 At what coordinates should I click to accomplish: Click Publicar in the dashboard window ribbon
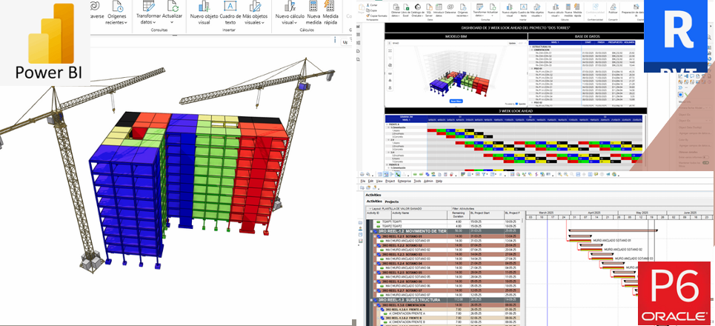[x=613, y=9]
